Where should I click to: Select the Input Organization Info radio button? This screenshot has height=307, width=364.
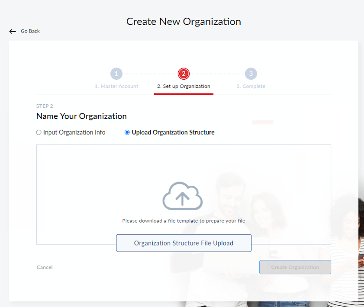pyautogui.click(x=39, y=132)
